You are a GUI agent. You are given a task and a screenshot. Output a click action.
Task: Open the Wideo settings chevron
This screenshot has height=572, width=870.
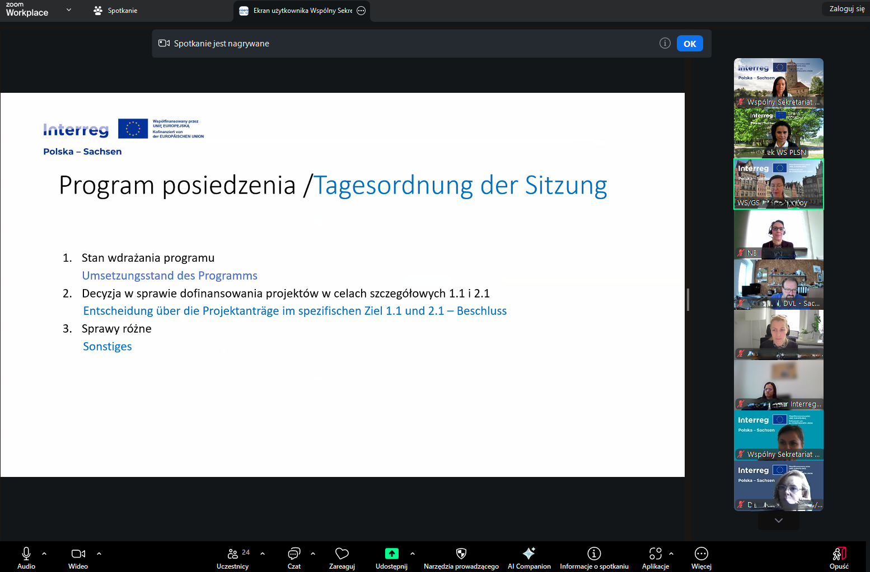pyautogui.click(x=99, y=553)
